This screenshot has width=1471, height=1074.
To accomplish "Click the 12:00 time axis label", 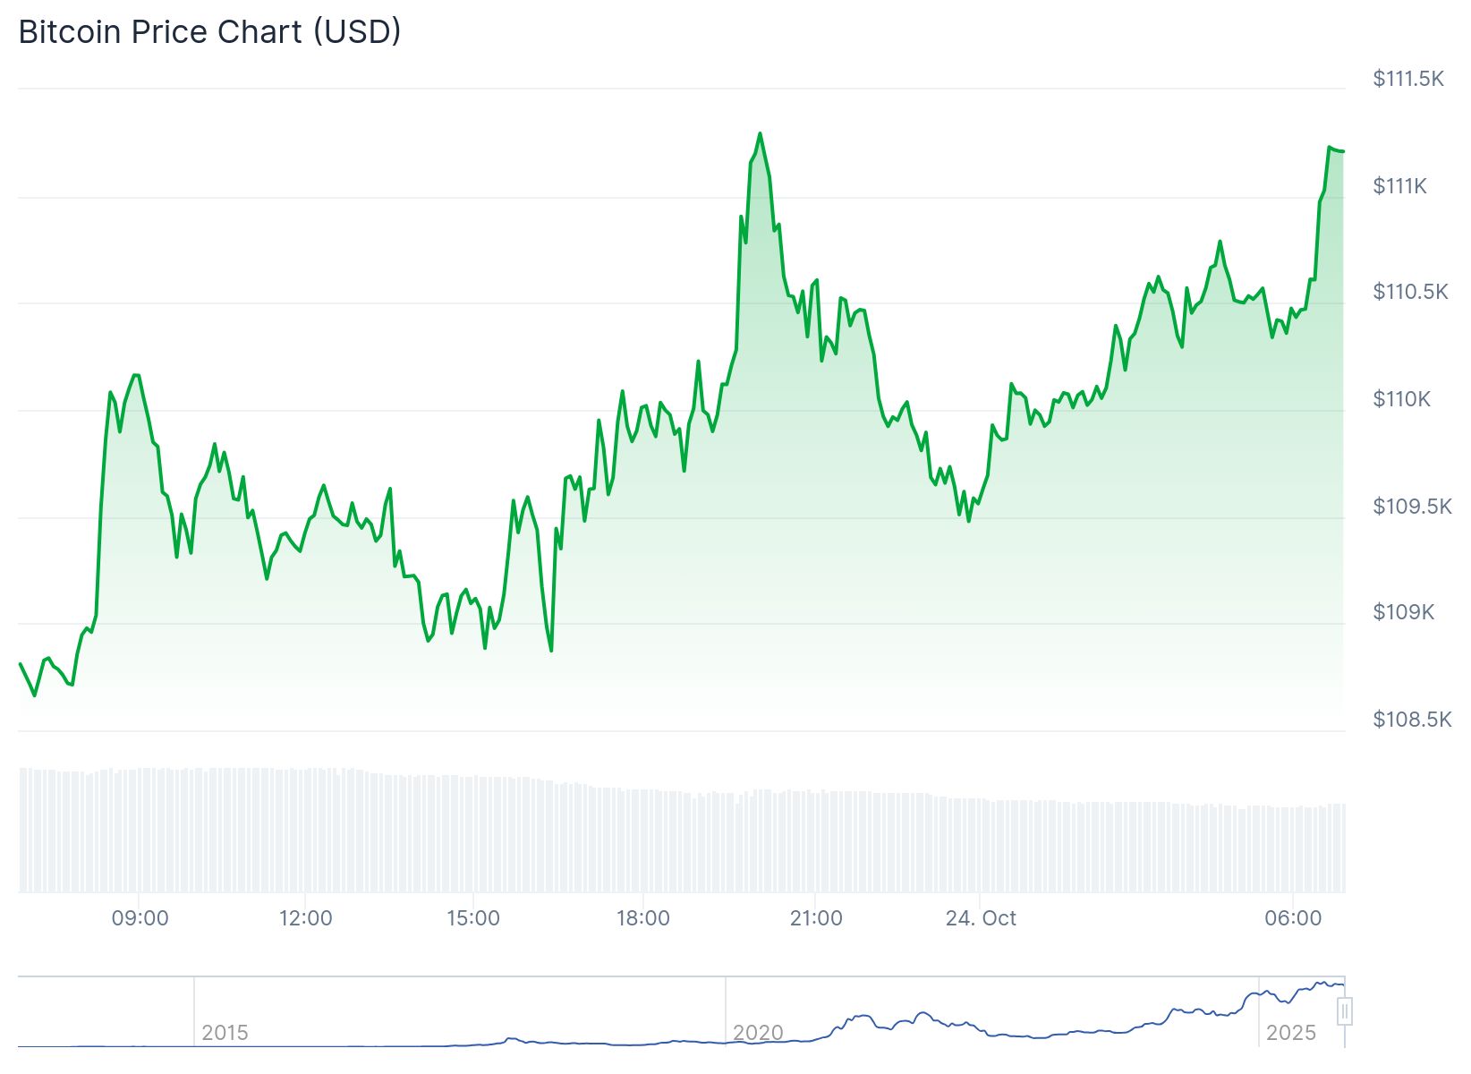I will pos(305,918).
